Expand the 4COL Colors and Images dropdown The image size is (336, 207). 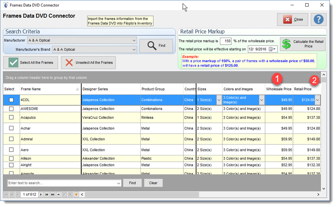(x=261, y=100)
